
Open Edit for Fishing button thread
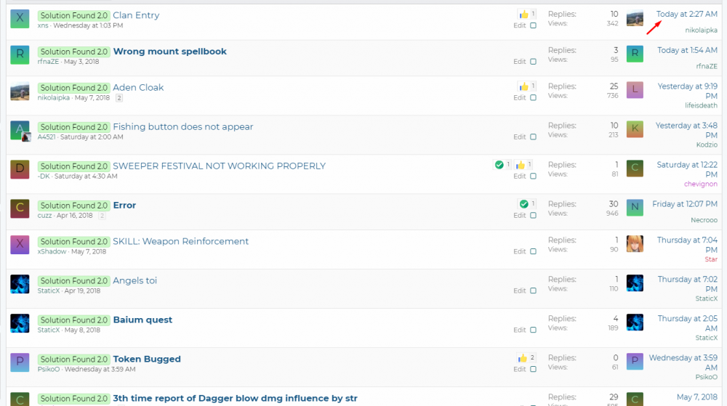519,137
